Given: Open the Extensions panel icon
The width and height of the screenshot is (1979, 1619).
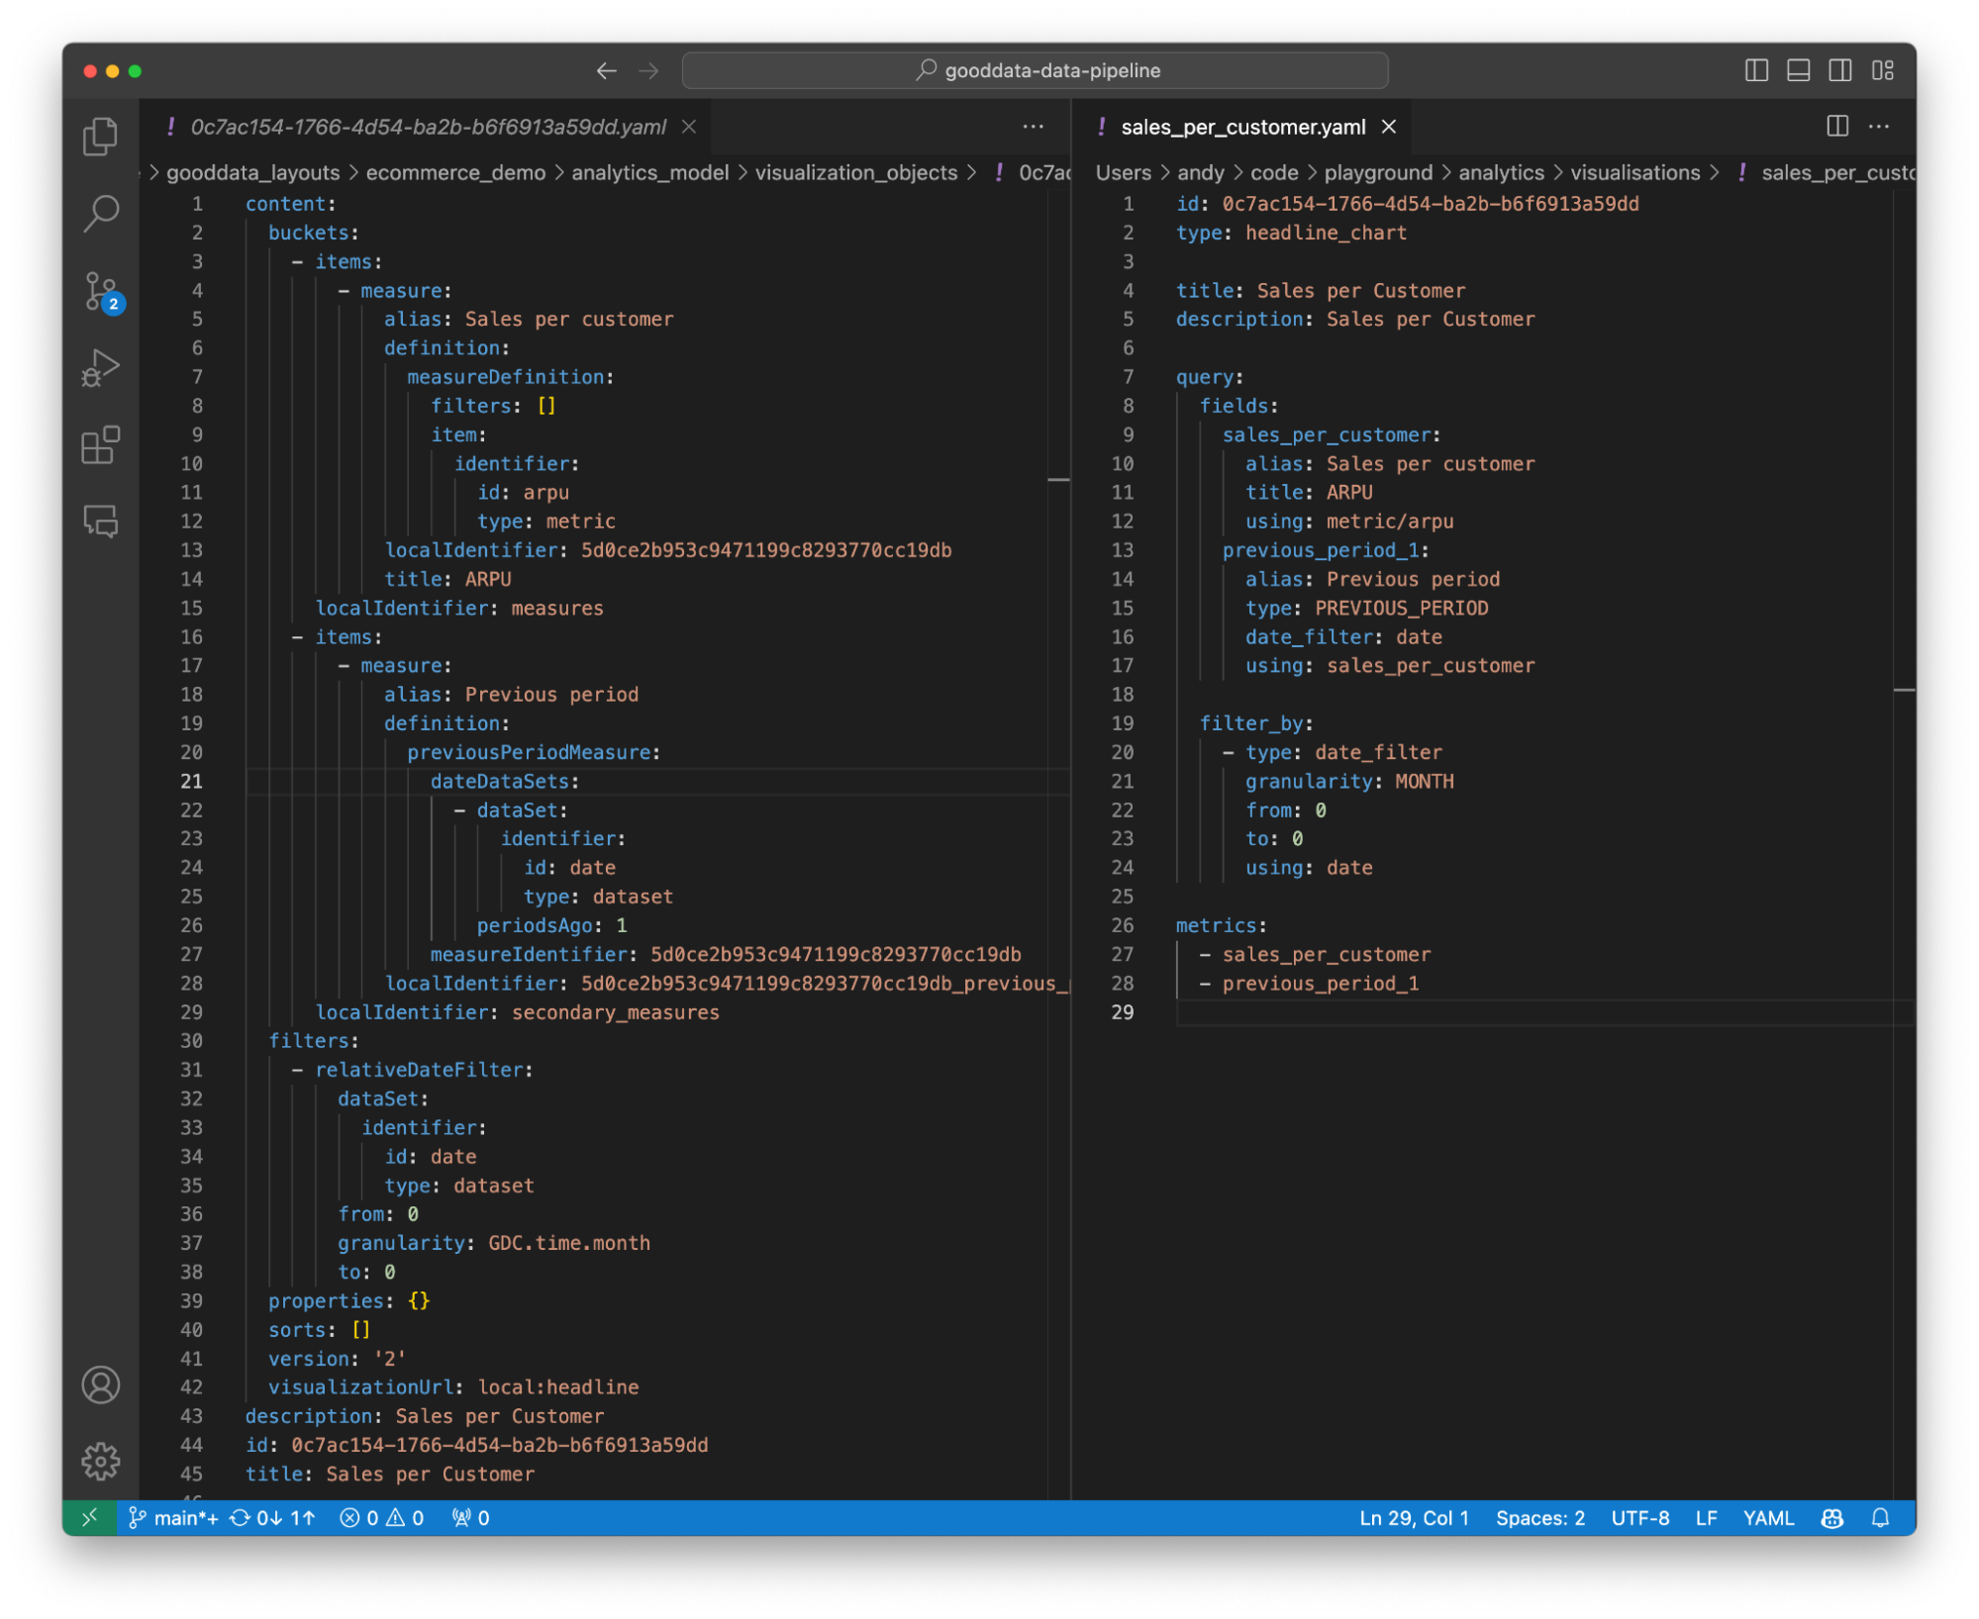Looking at the screenshot, I should 100,446.
